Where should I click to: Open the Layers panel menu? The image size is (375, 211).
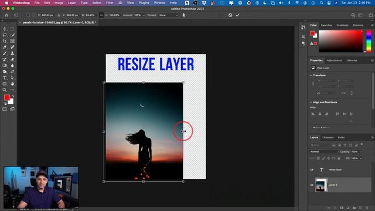(x=372, y=138)
